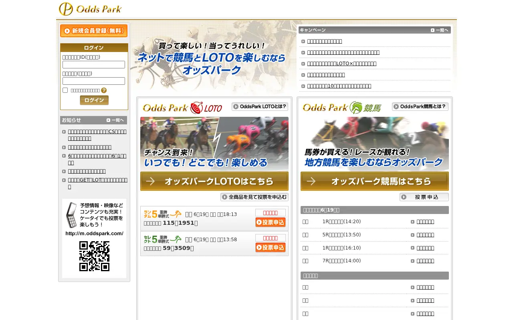Submit with the gold ログイン button
The width and height of the screenshot is (513, 320).
coord(94,100)
